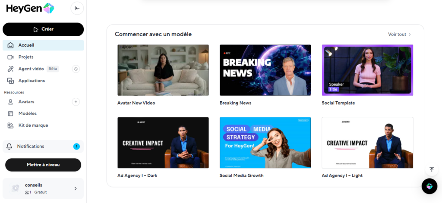Open Applications in the sidebar
This screenshot has height=203, width=442.
(32, 81)
